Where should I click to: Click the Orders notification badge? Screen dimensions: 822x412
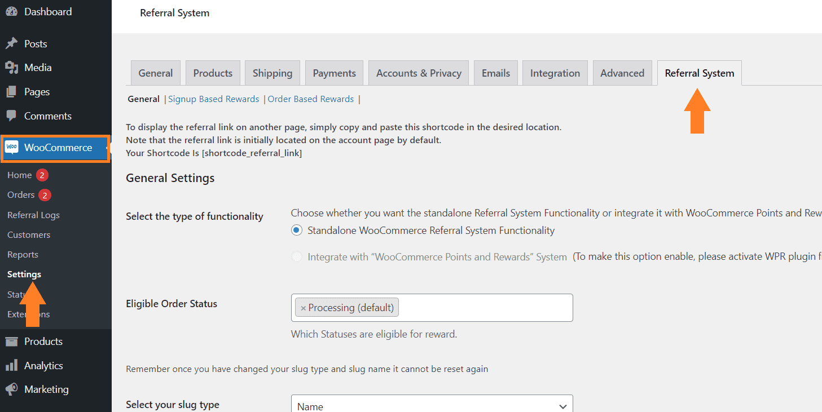[45, 195]
